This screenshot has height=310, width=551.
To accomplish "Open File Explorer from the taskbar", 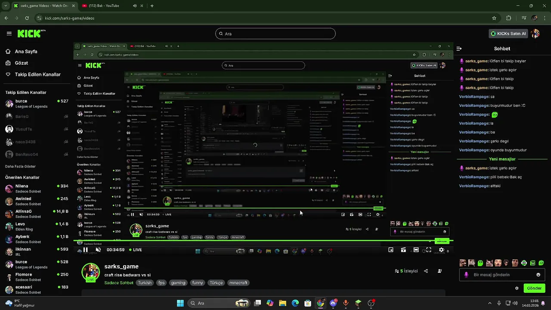I will pos(282,303).
